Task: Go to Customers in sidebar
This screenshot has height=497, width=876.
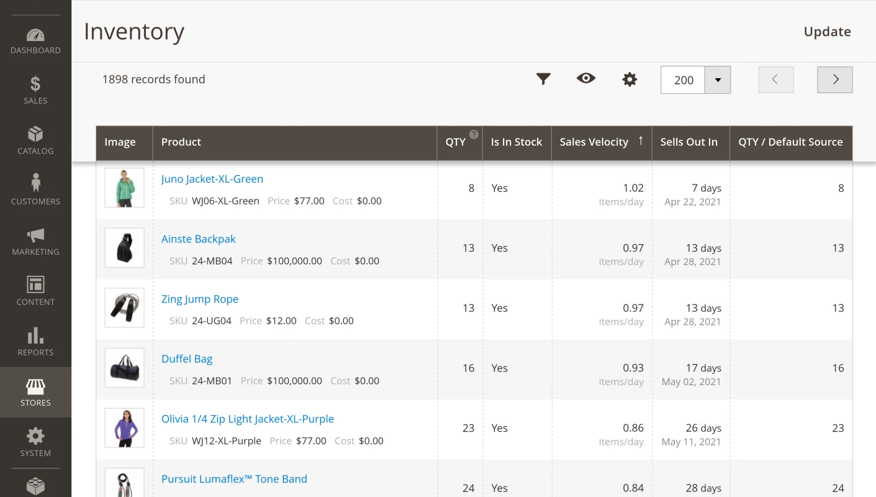Action: (35, 190)
